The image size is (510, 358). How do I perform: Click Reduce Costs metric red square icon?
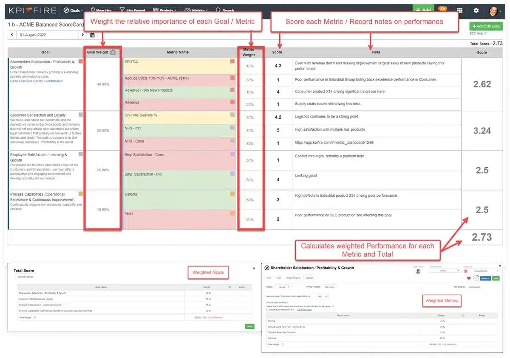pyautogui.click(x=232, y=78)
